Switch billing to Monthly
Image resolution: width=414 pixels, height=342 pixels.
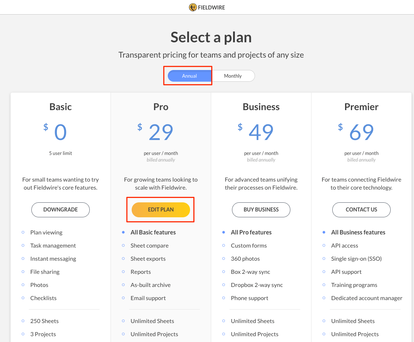click(x=233, y=76)
